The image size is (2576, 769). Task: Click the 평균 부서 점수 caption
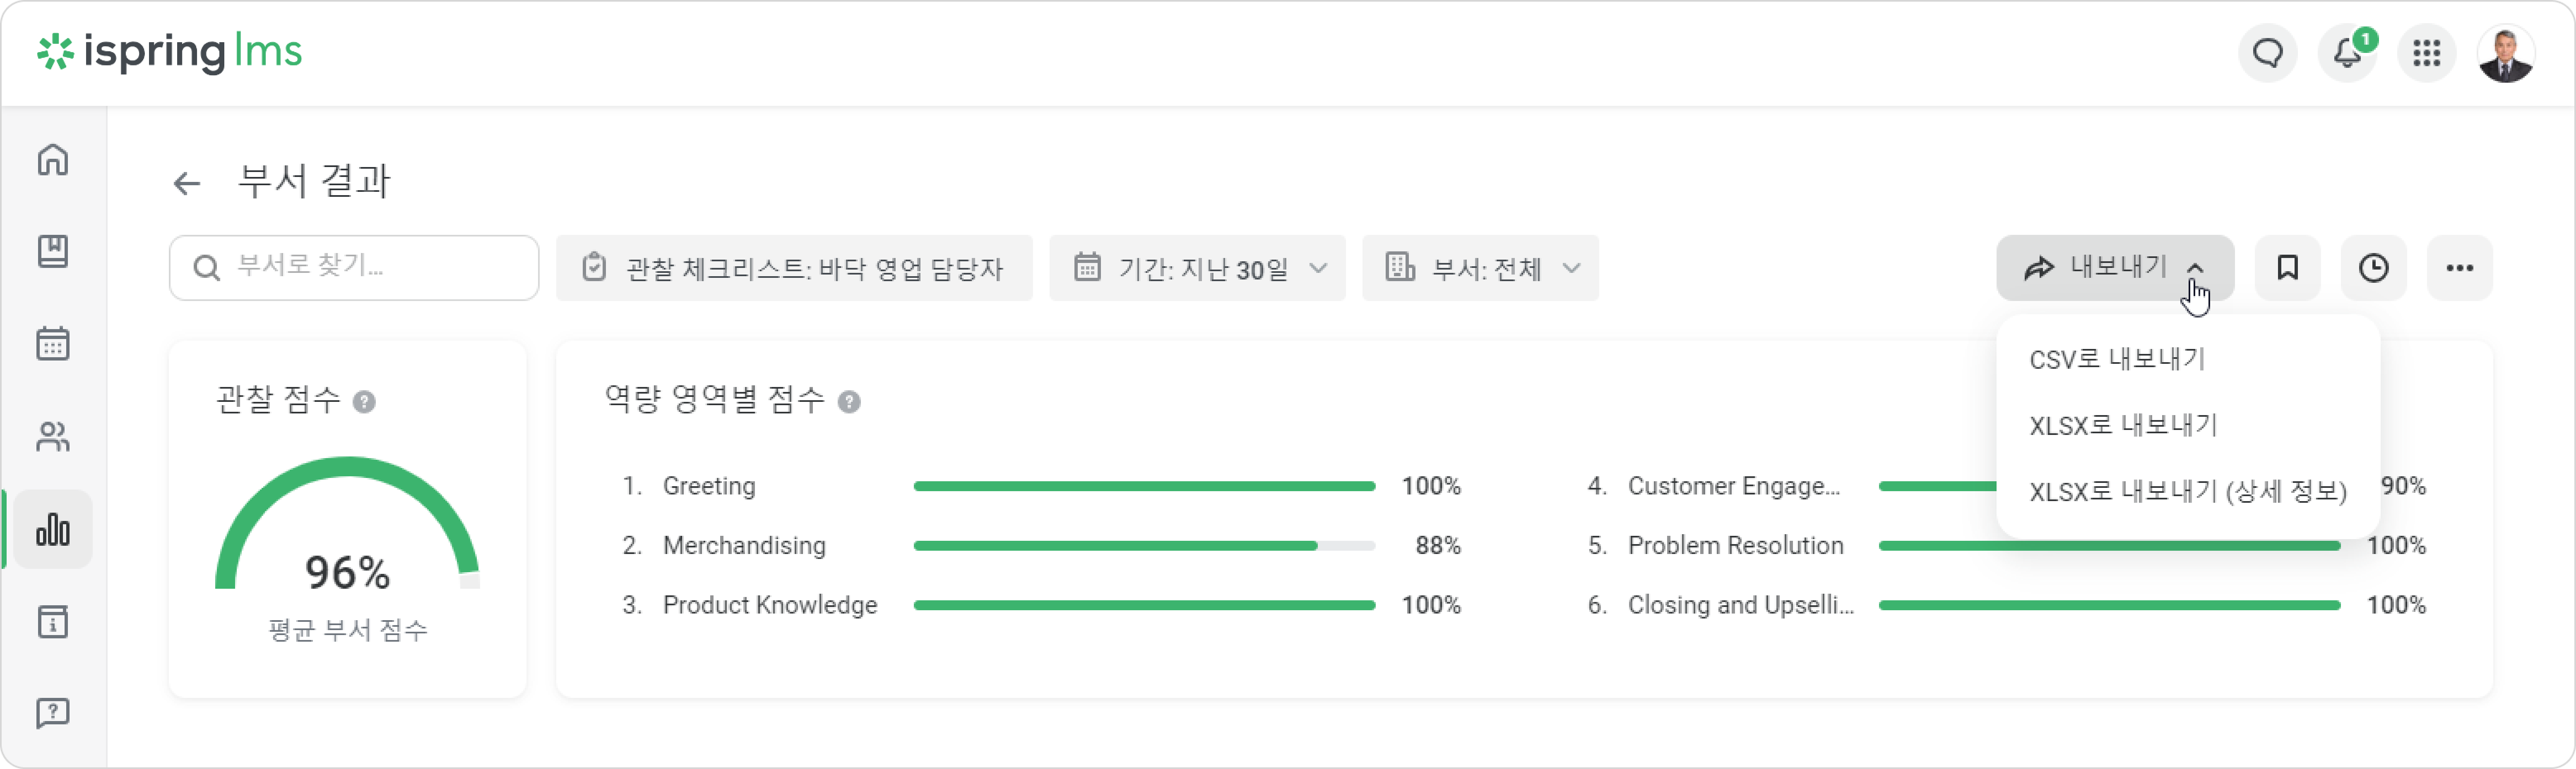348,630
